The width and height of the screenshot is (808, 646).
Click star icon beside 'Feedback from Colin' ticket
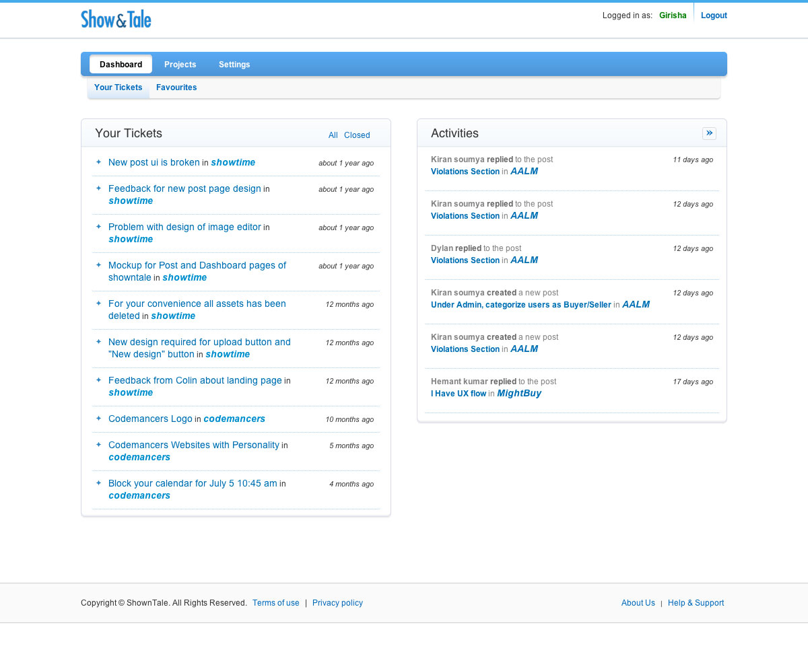[98, 380]
